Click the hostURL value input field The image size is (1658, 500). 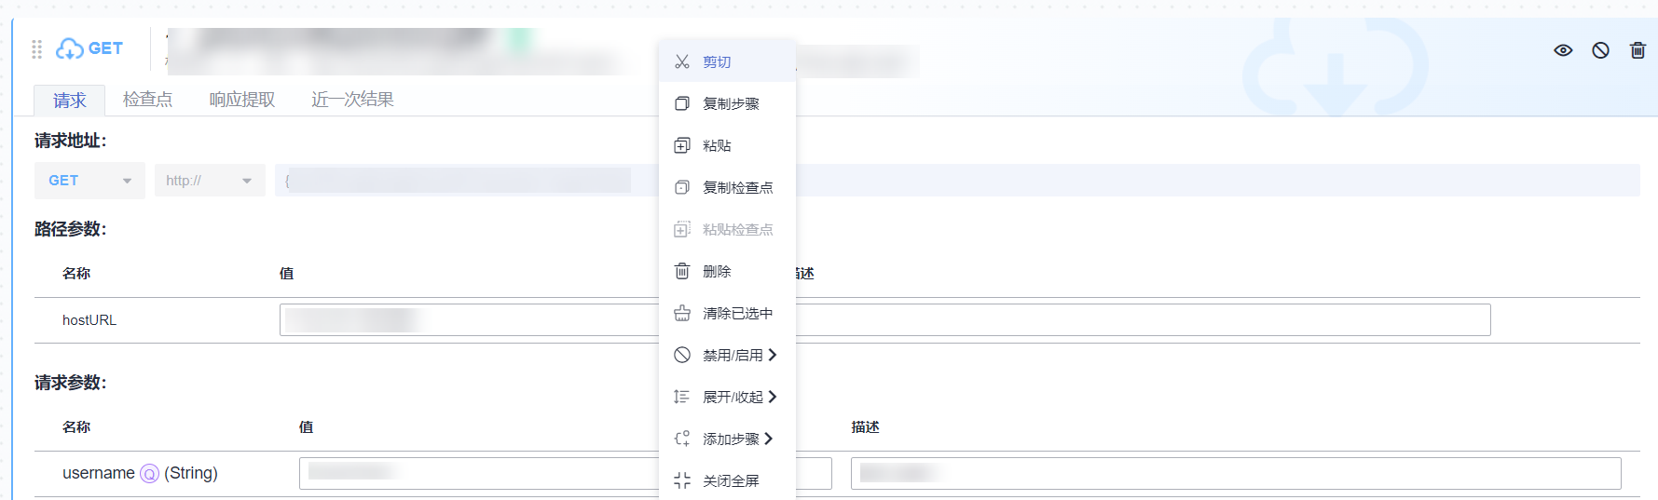pyautogui.click(x=885, y=319)
